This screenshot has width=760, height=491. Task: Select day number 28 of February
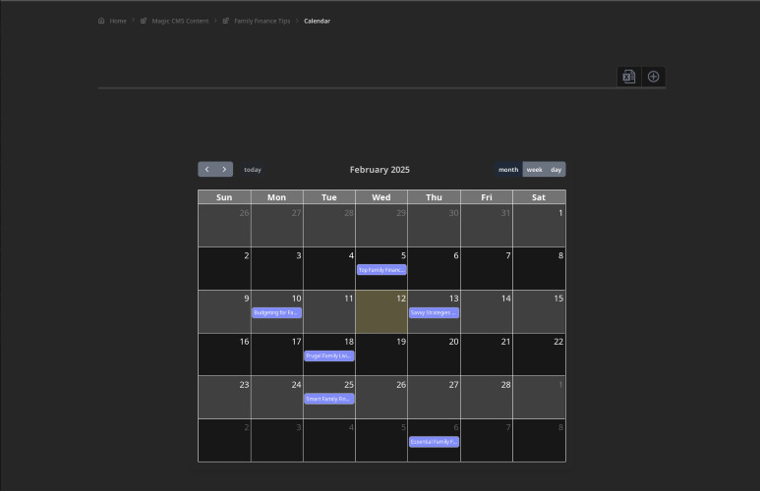(x=505, y=385)
